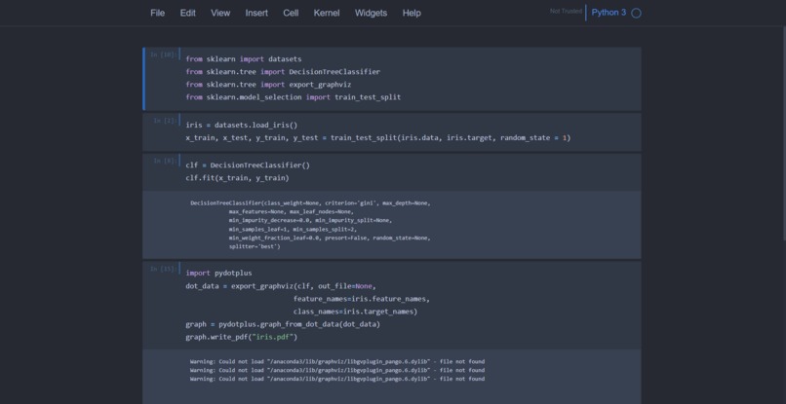Click the 'splitter='best')' output text

(x=255, y=246)
